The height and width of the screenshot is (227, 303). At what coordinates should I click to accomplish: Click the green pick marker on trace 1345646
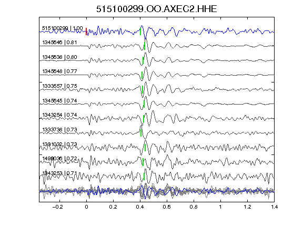pos(145,46)
